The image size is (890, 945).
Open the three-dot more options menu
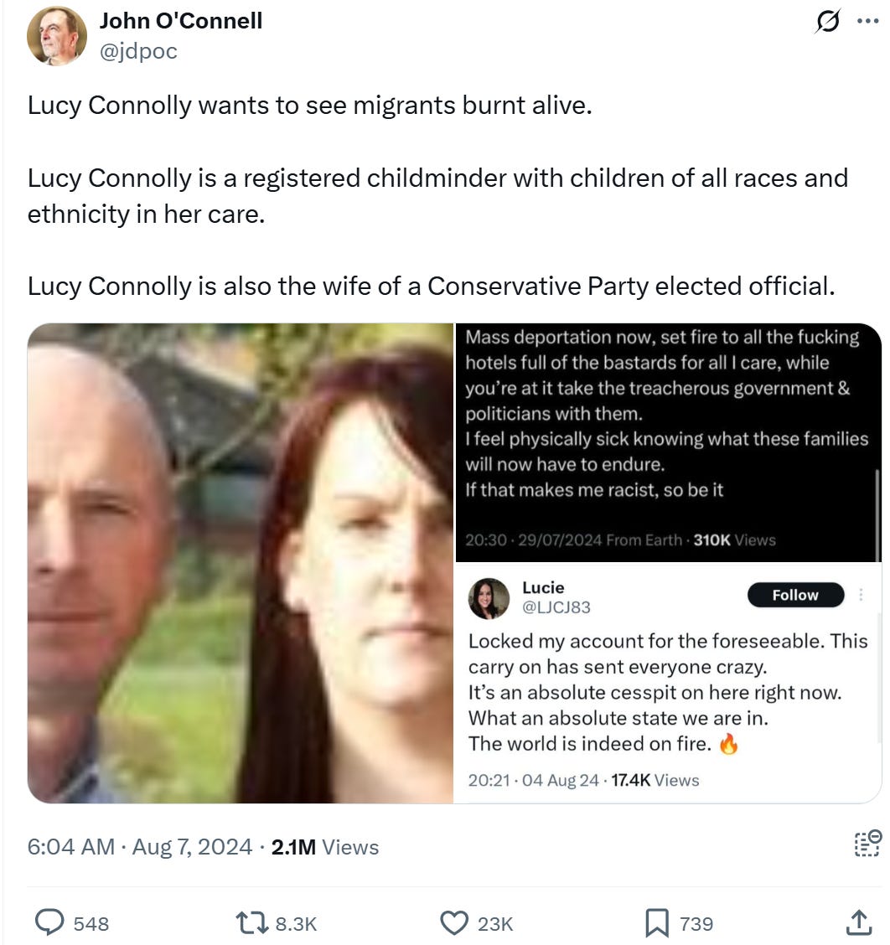point(867,21)
